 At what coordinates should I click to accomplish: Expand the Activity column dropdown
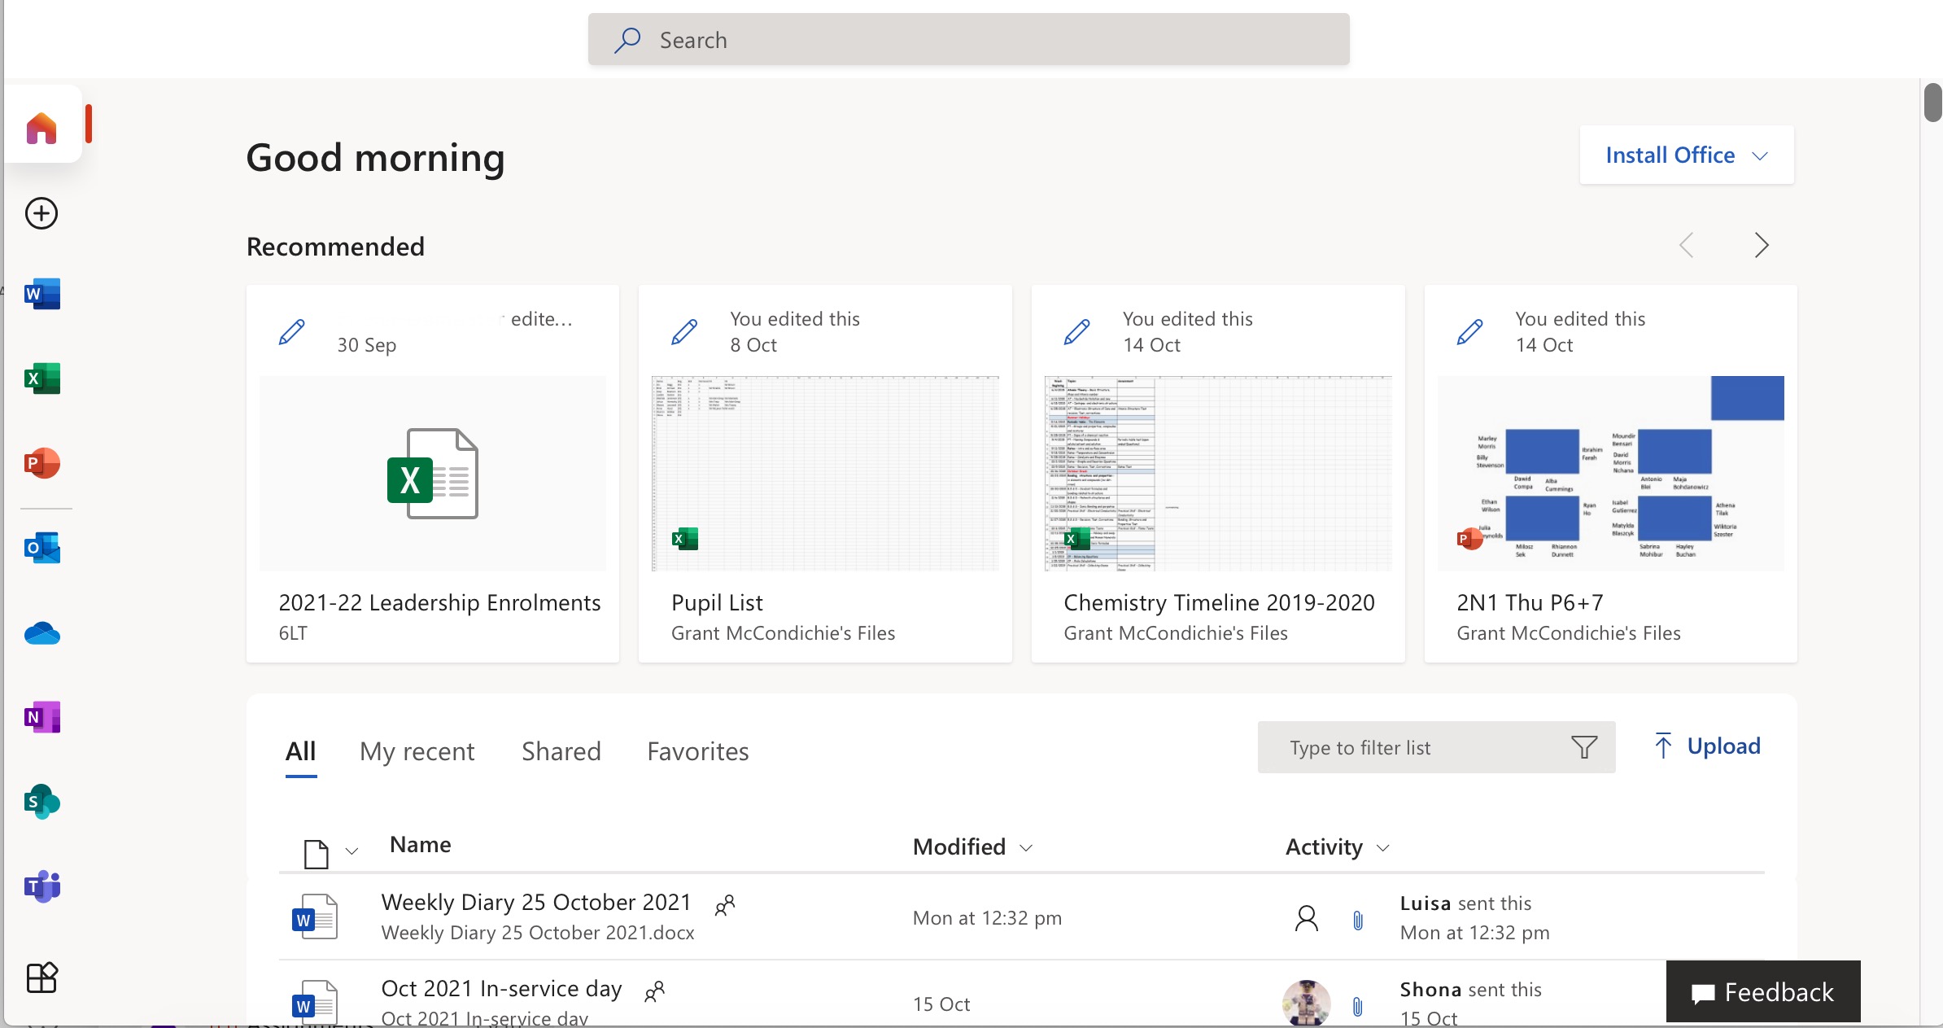tap(1382, 848)
